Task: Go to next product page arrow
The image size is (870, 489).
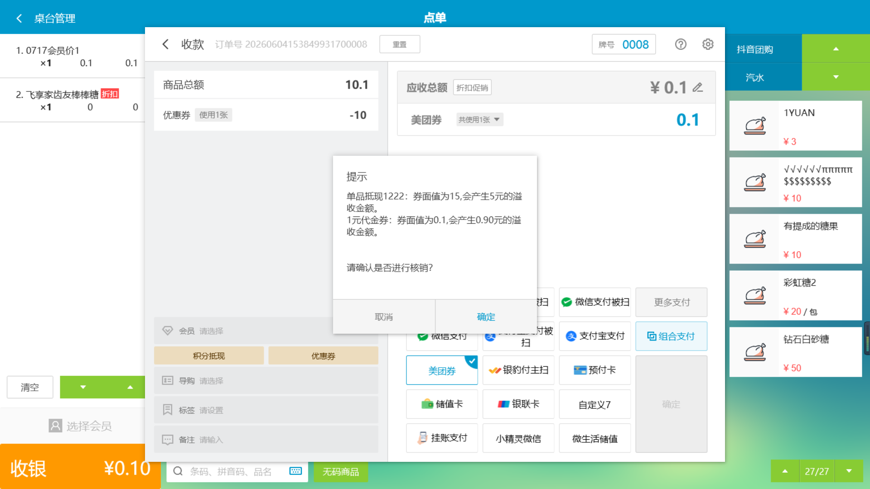Action: pos(849,471)
